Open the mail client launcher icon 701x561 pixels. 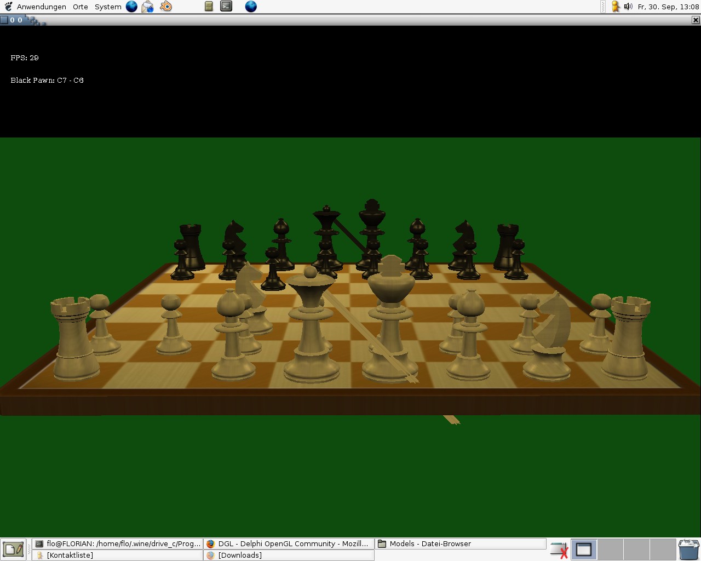click(148, 7)
